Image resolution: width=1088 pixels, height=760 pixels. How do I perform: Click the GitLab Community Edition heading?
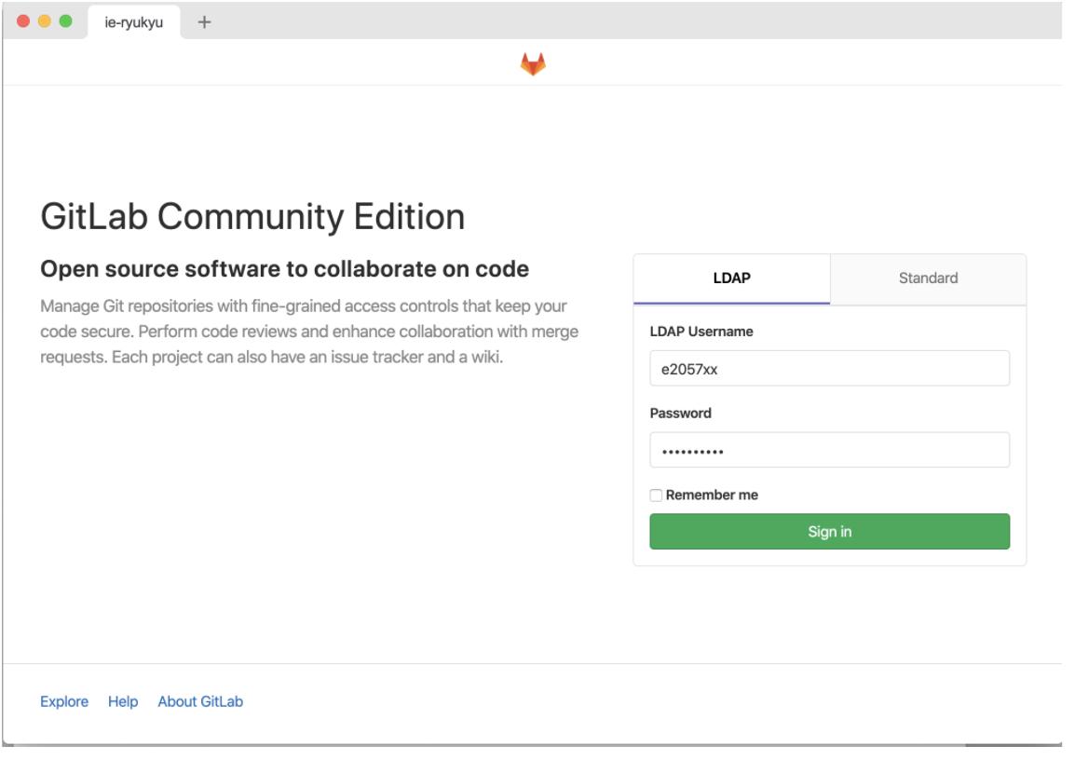(x=252, y=217)
